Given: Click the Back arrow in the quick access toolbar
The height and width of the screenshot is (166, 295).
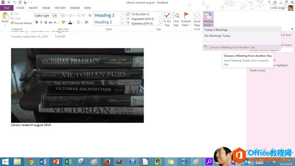Looking at the screenshot, I should tap(9, 2).
